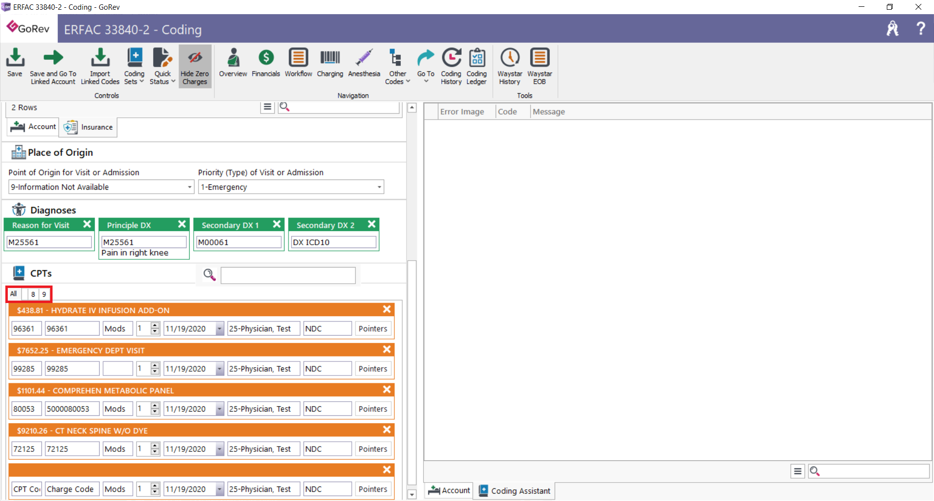Image resolution: width=934 pixels, height=501 pixels.
Task: Toggle Hide Zero Charges
Action: point(195,66)
